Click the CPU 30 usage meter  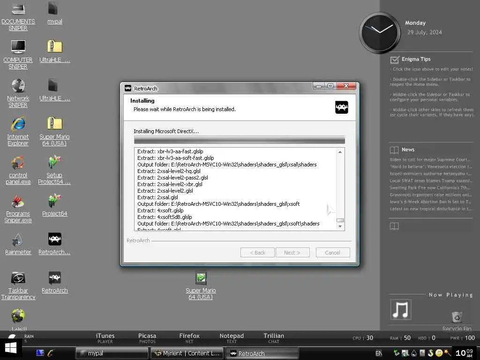coord(363,338)
